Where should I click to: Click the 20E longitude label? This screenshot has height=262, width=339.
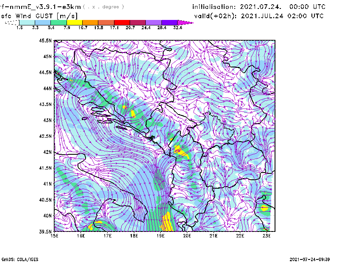click(187, 236)
